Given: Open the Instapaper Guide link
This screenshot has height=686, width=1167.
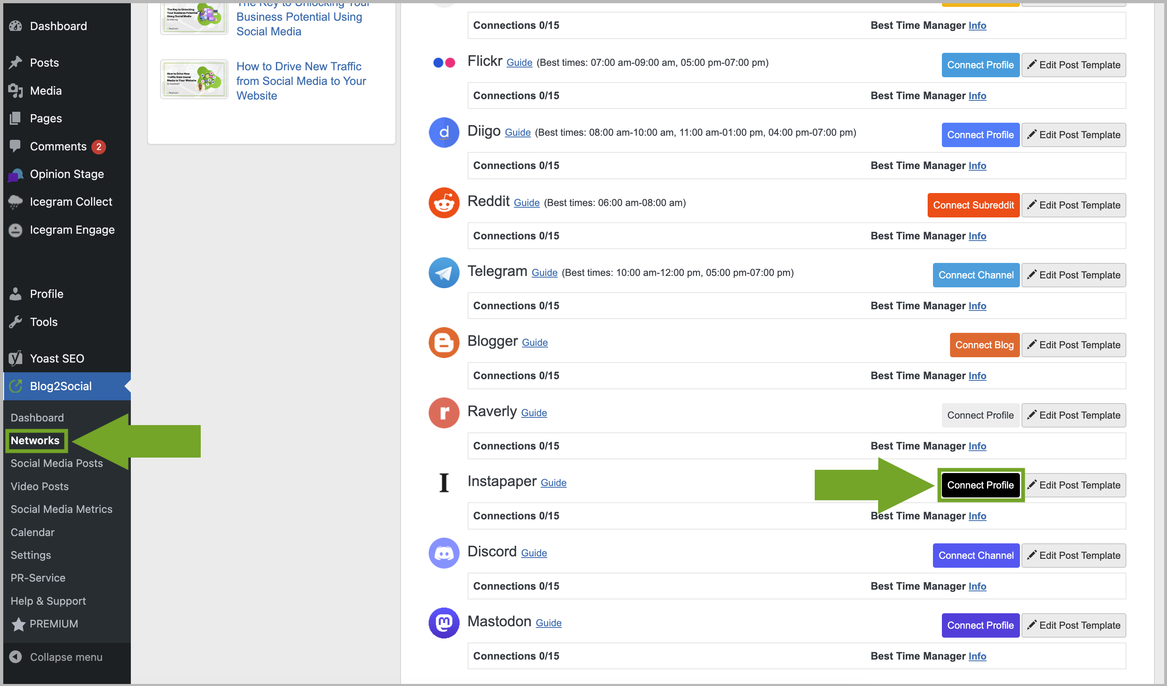Looking at the screenshot, I should coord(553,483).
